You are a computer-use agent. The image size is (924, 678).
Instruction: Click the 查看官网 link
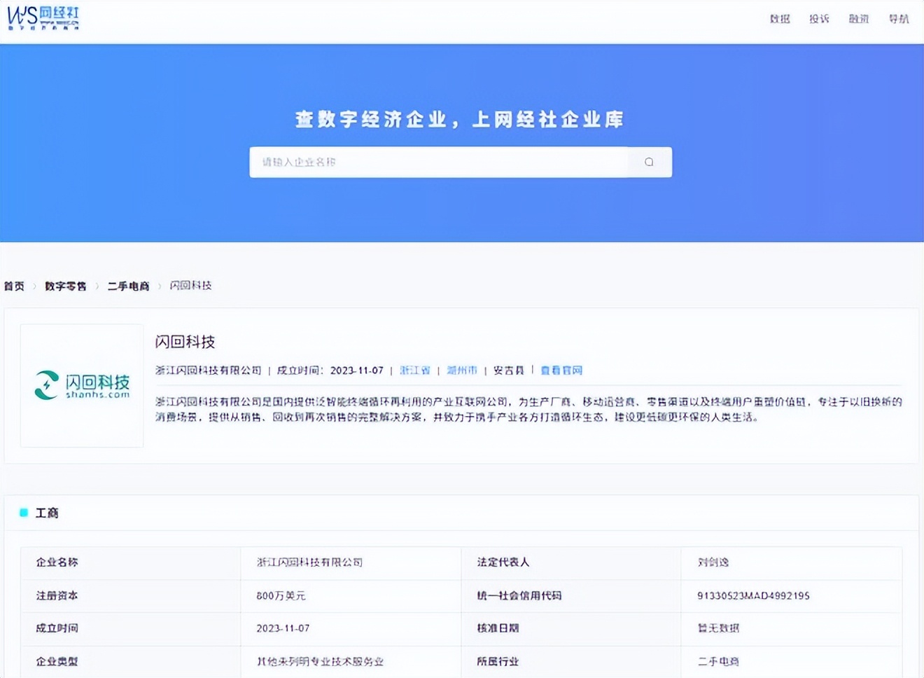pyautogui.click(x=561, y=370)
